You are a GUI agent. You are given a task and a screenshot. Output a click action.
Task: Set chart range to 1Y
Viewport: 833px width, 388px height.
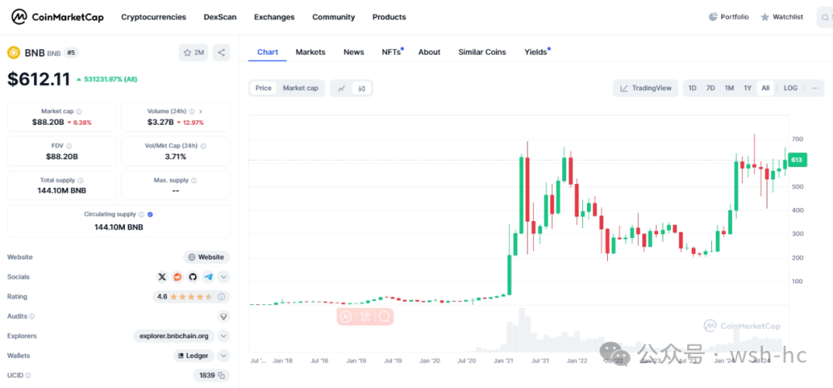[747, 88]
